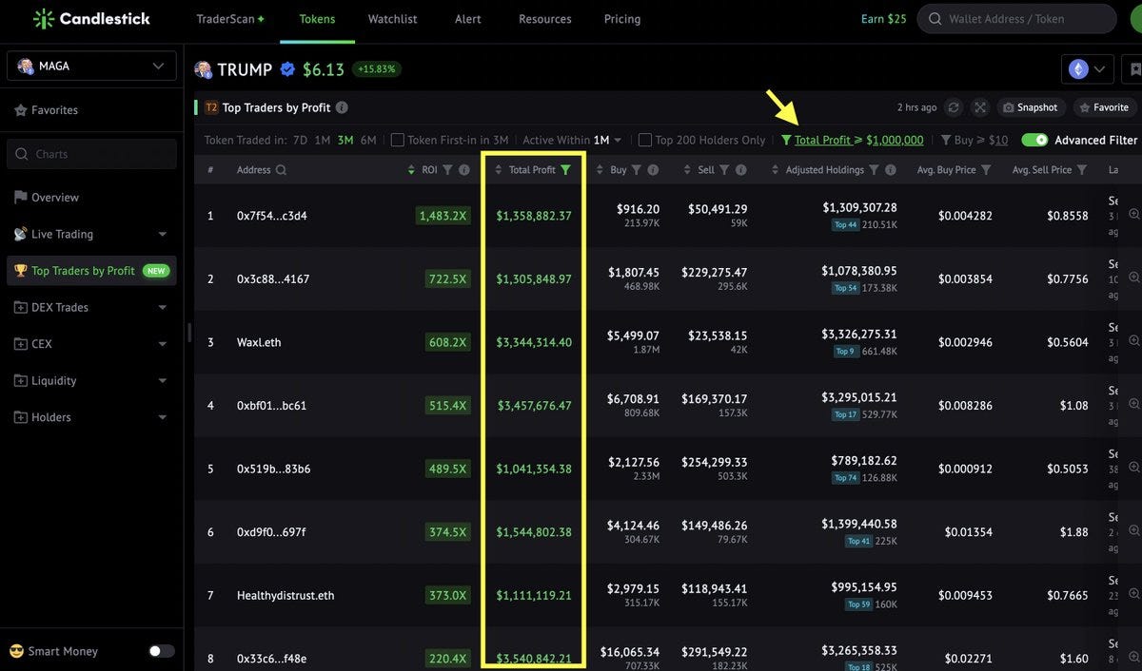The width and height of the screenshot is (1142, 671).
Task: Select Top Traders by Profit in sidebar
Action: tap(91, 271)
